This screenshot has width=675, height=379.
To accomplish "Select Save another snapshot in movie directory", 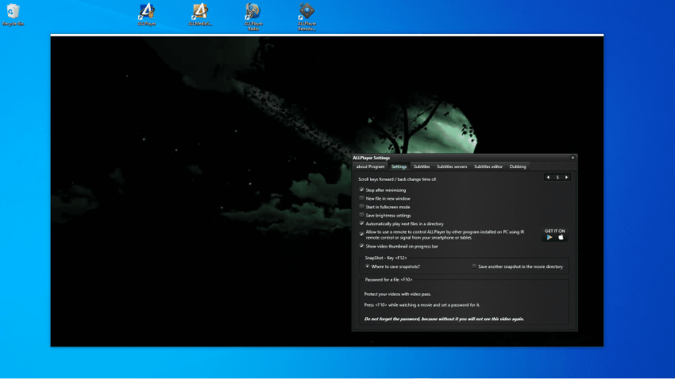I will pos(474,266).
